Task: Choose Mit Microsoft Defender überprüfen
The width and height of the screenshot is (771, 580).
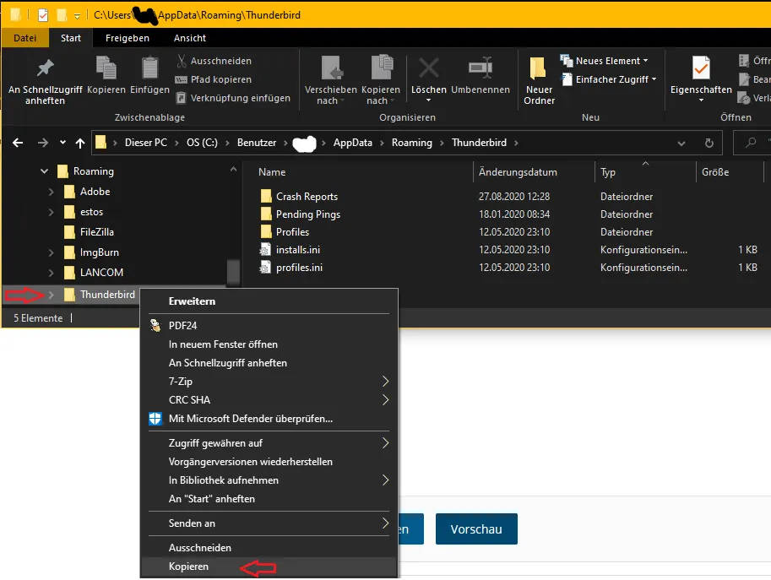Action: (269, 419)
